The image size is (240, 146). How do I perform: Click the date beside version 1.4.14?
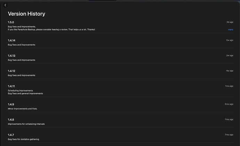coord(230,40)
